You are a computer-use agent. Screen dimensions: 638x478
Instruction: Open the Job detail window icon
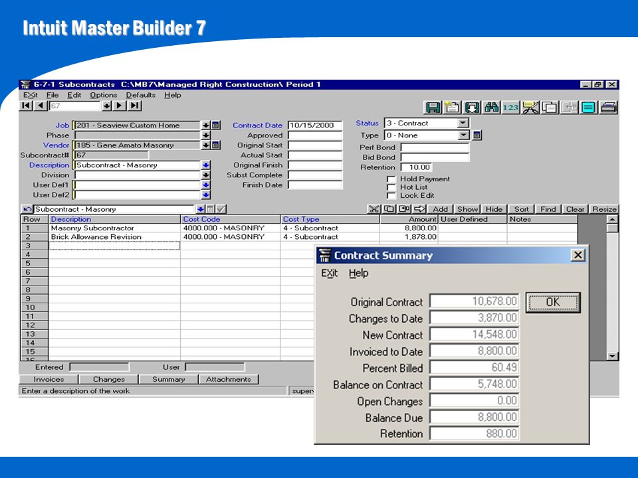tap(215, 125)
